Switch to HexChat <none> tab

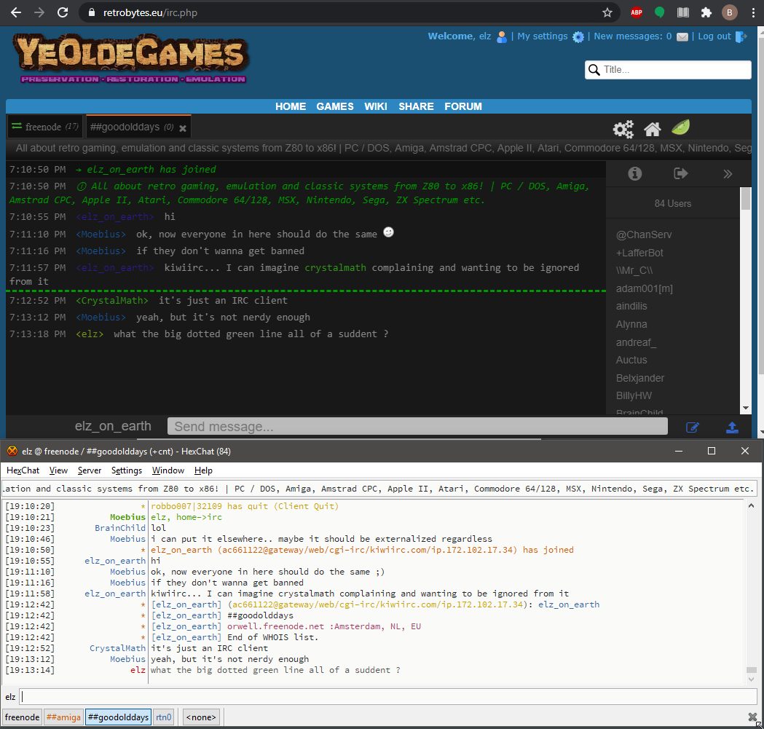(201, 717)
